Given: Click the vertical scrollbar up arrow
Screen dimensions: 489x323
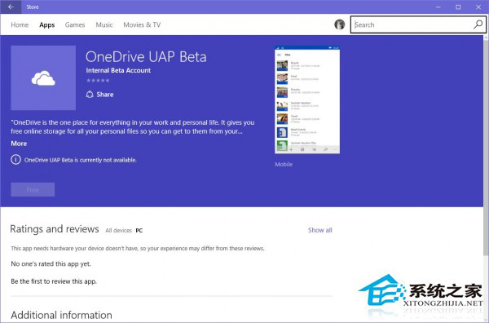Looking at the screenshot, I should coord(486,38).
